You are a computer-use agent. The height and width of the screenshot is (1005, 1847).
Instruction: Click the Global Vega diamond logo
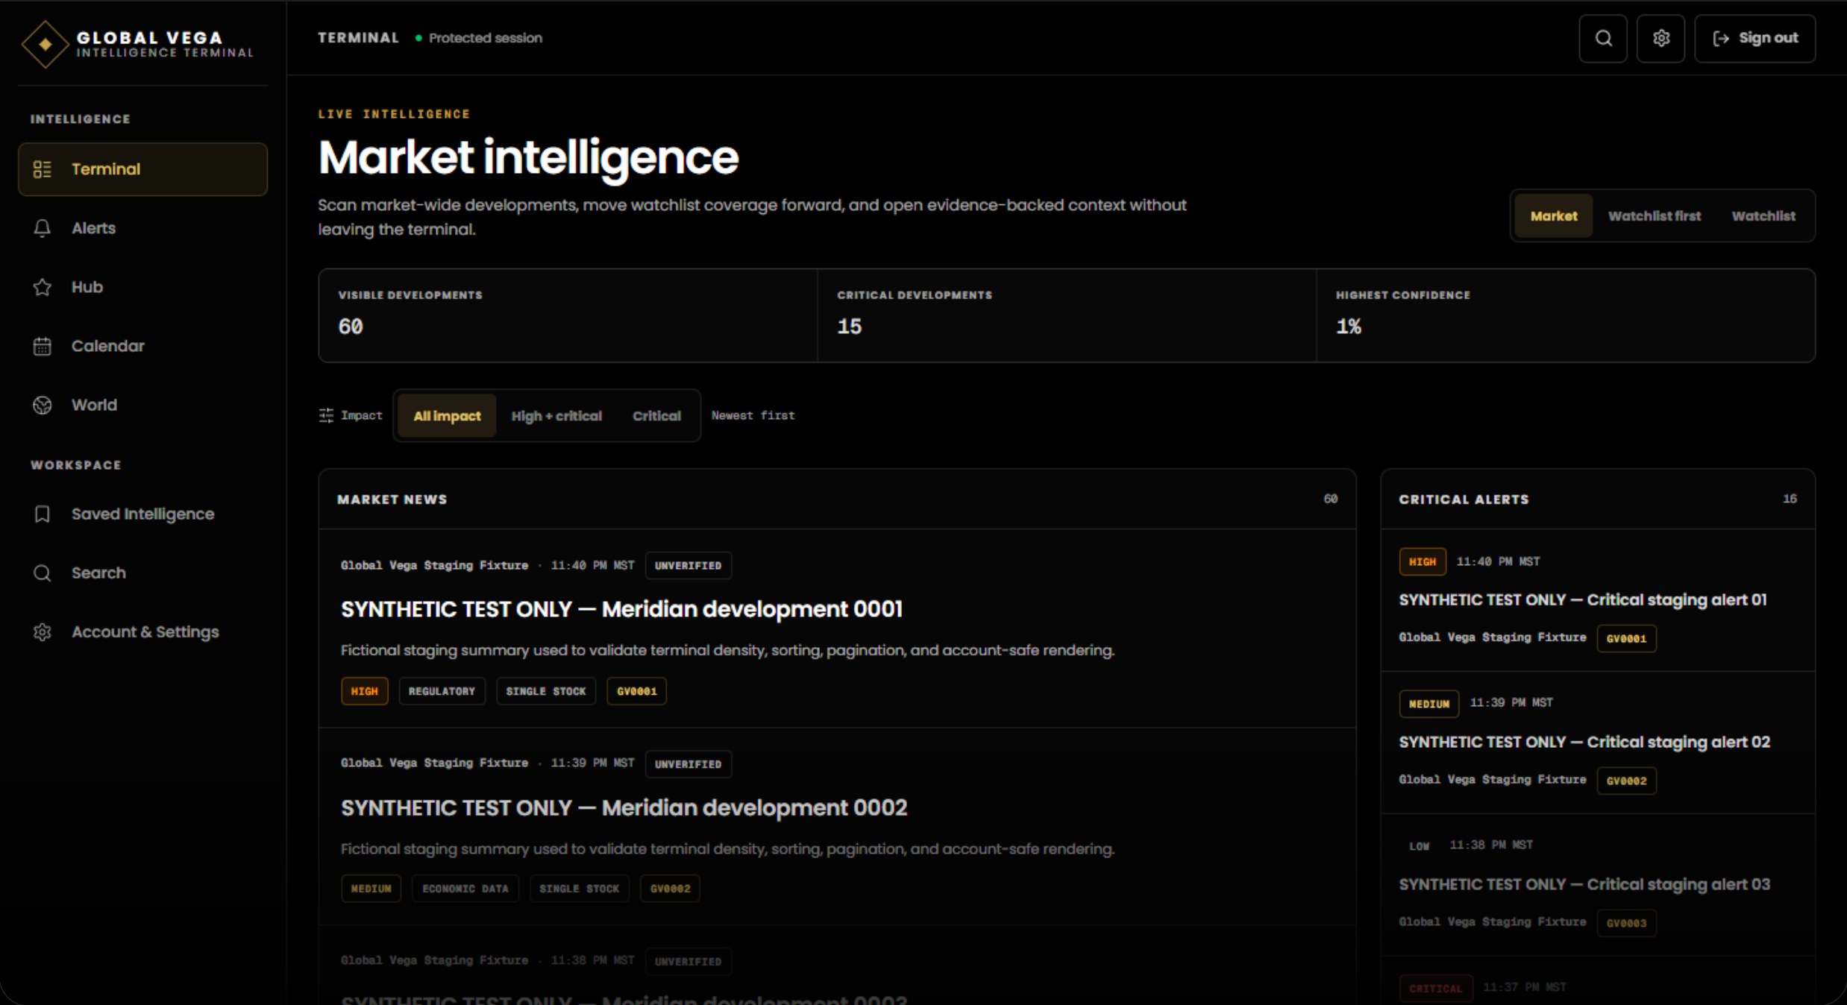point(45,44)
